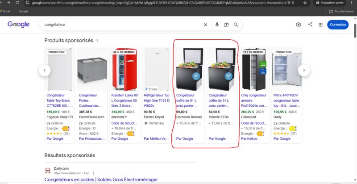The image size is (357, 184).
Task: Open Demeure Boreale freezer product image
Action: tap(189, 70)
